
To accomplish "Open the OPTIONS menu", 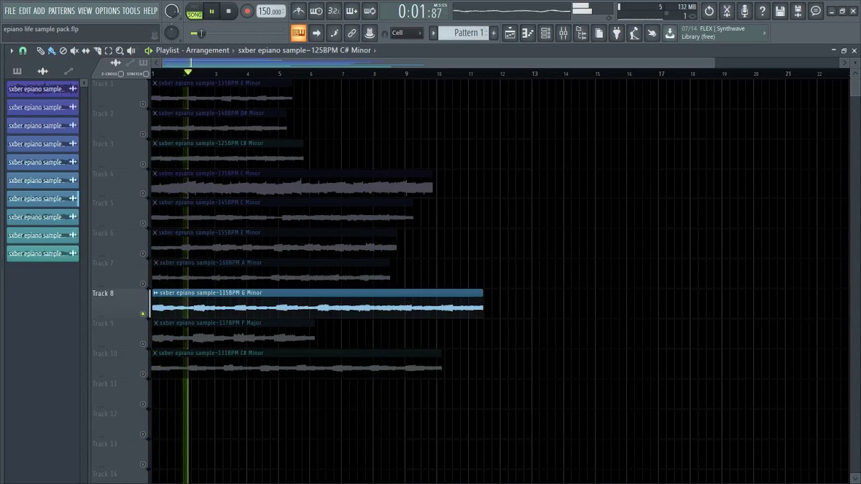I will pos(107,11).
